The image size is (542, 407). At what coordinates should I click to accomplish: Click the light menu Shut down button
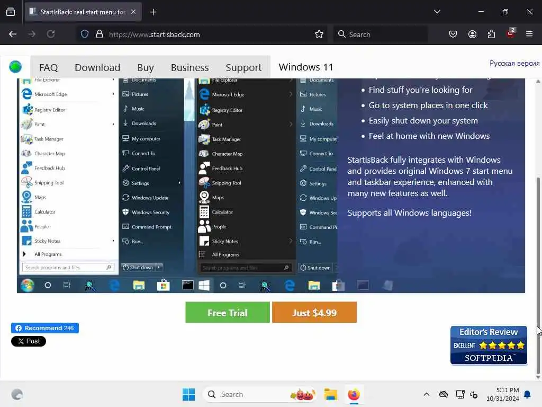(138, 268)
